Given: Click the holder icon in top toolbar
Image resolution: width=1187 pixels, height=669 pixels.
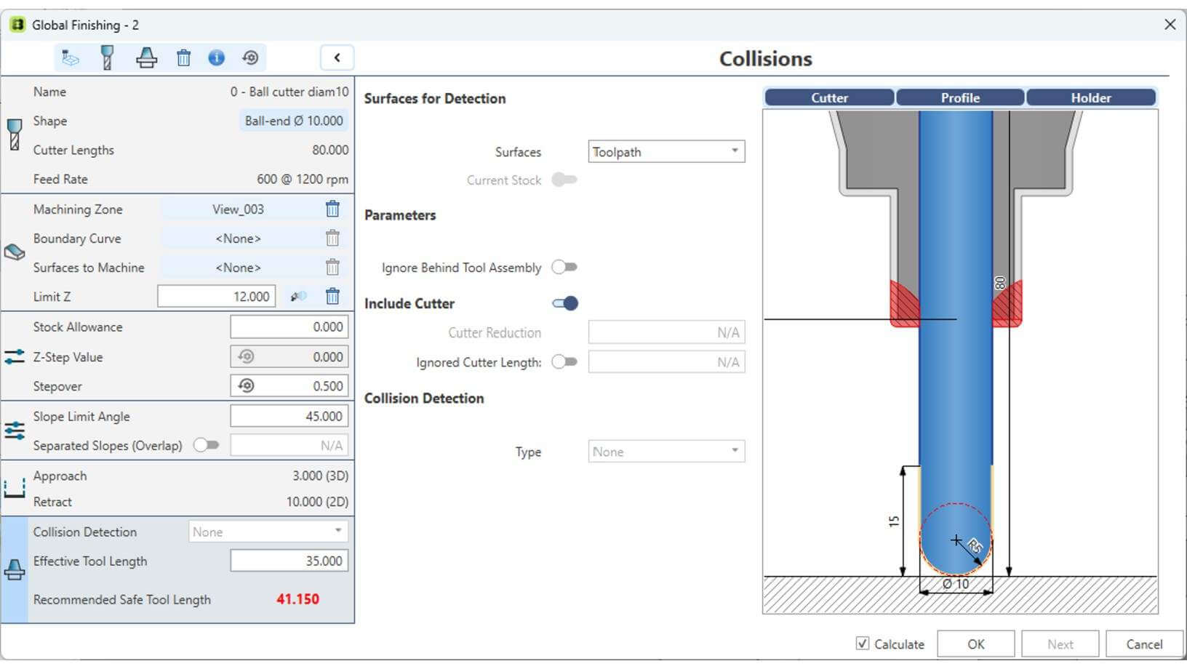Looking at the screenshot, I should pyautogui.click(x=146, y=58).
